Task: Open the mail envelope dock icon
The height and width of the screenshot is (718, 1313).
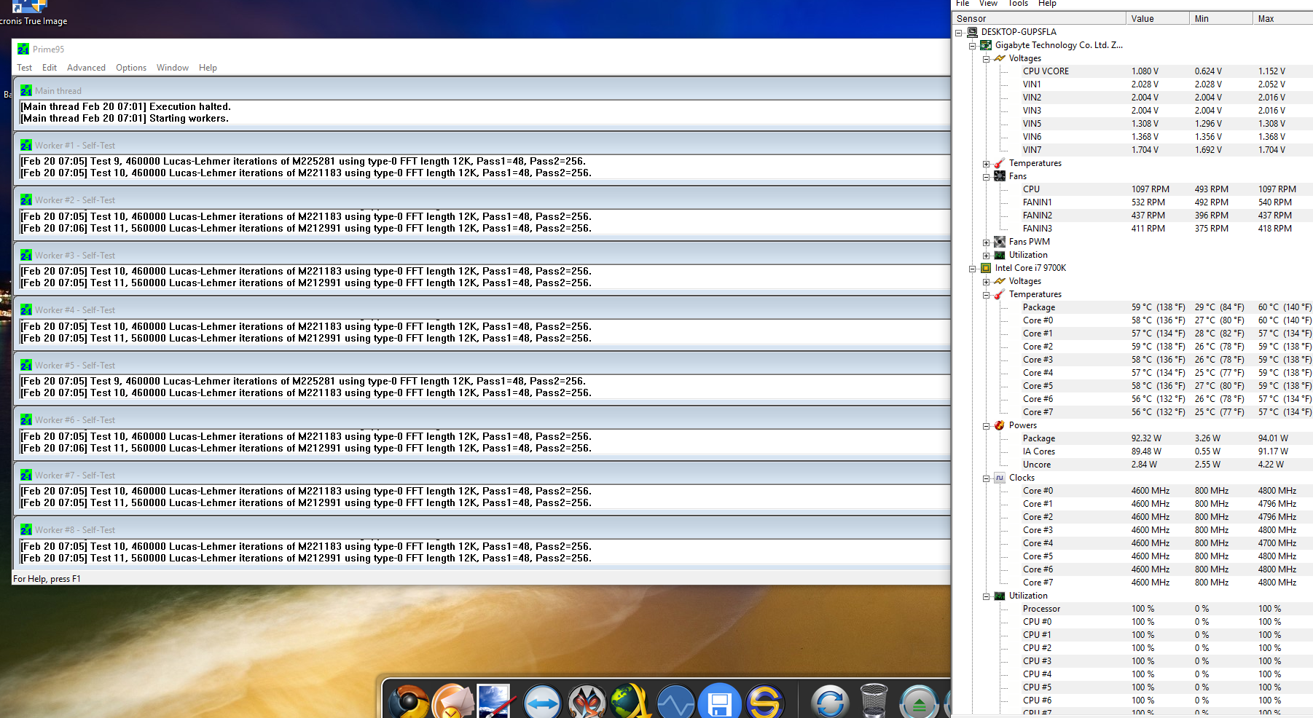Action: [x=453, y=703]
